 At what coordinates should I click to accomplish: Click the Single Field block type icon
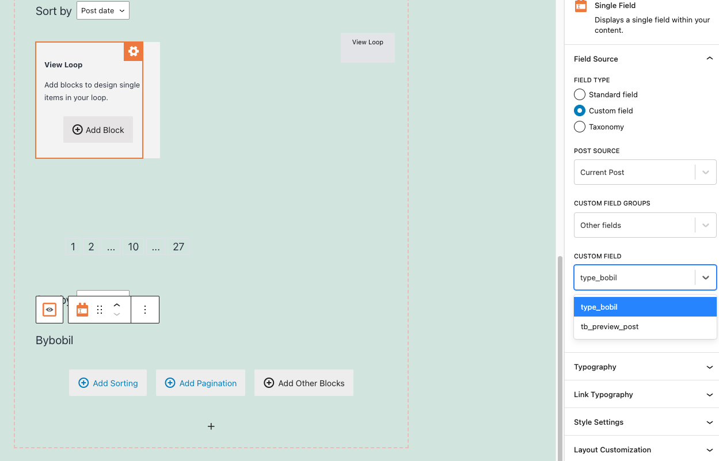click(82, 310)
